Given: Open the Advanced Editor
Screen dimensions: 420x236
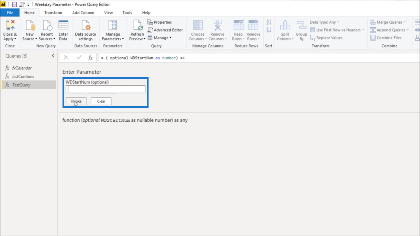Looking at the screenshot, I should tap(165, 30).
